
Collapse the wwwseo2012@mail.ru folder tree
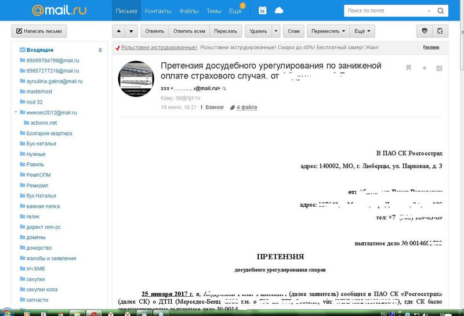(x=16, y=112)
